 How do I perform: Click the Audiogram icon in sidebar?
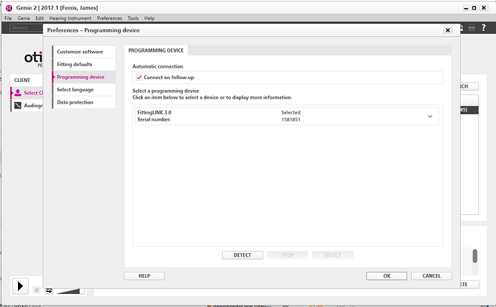[x=18, y=106]
